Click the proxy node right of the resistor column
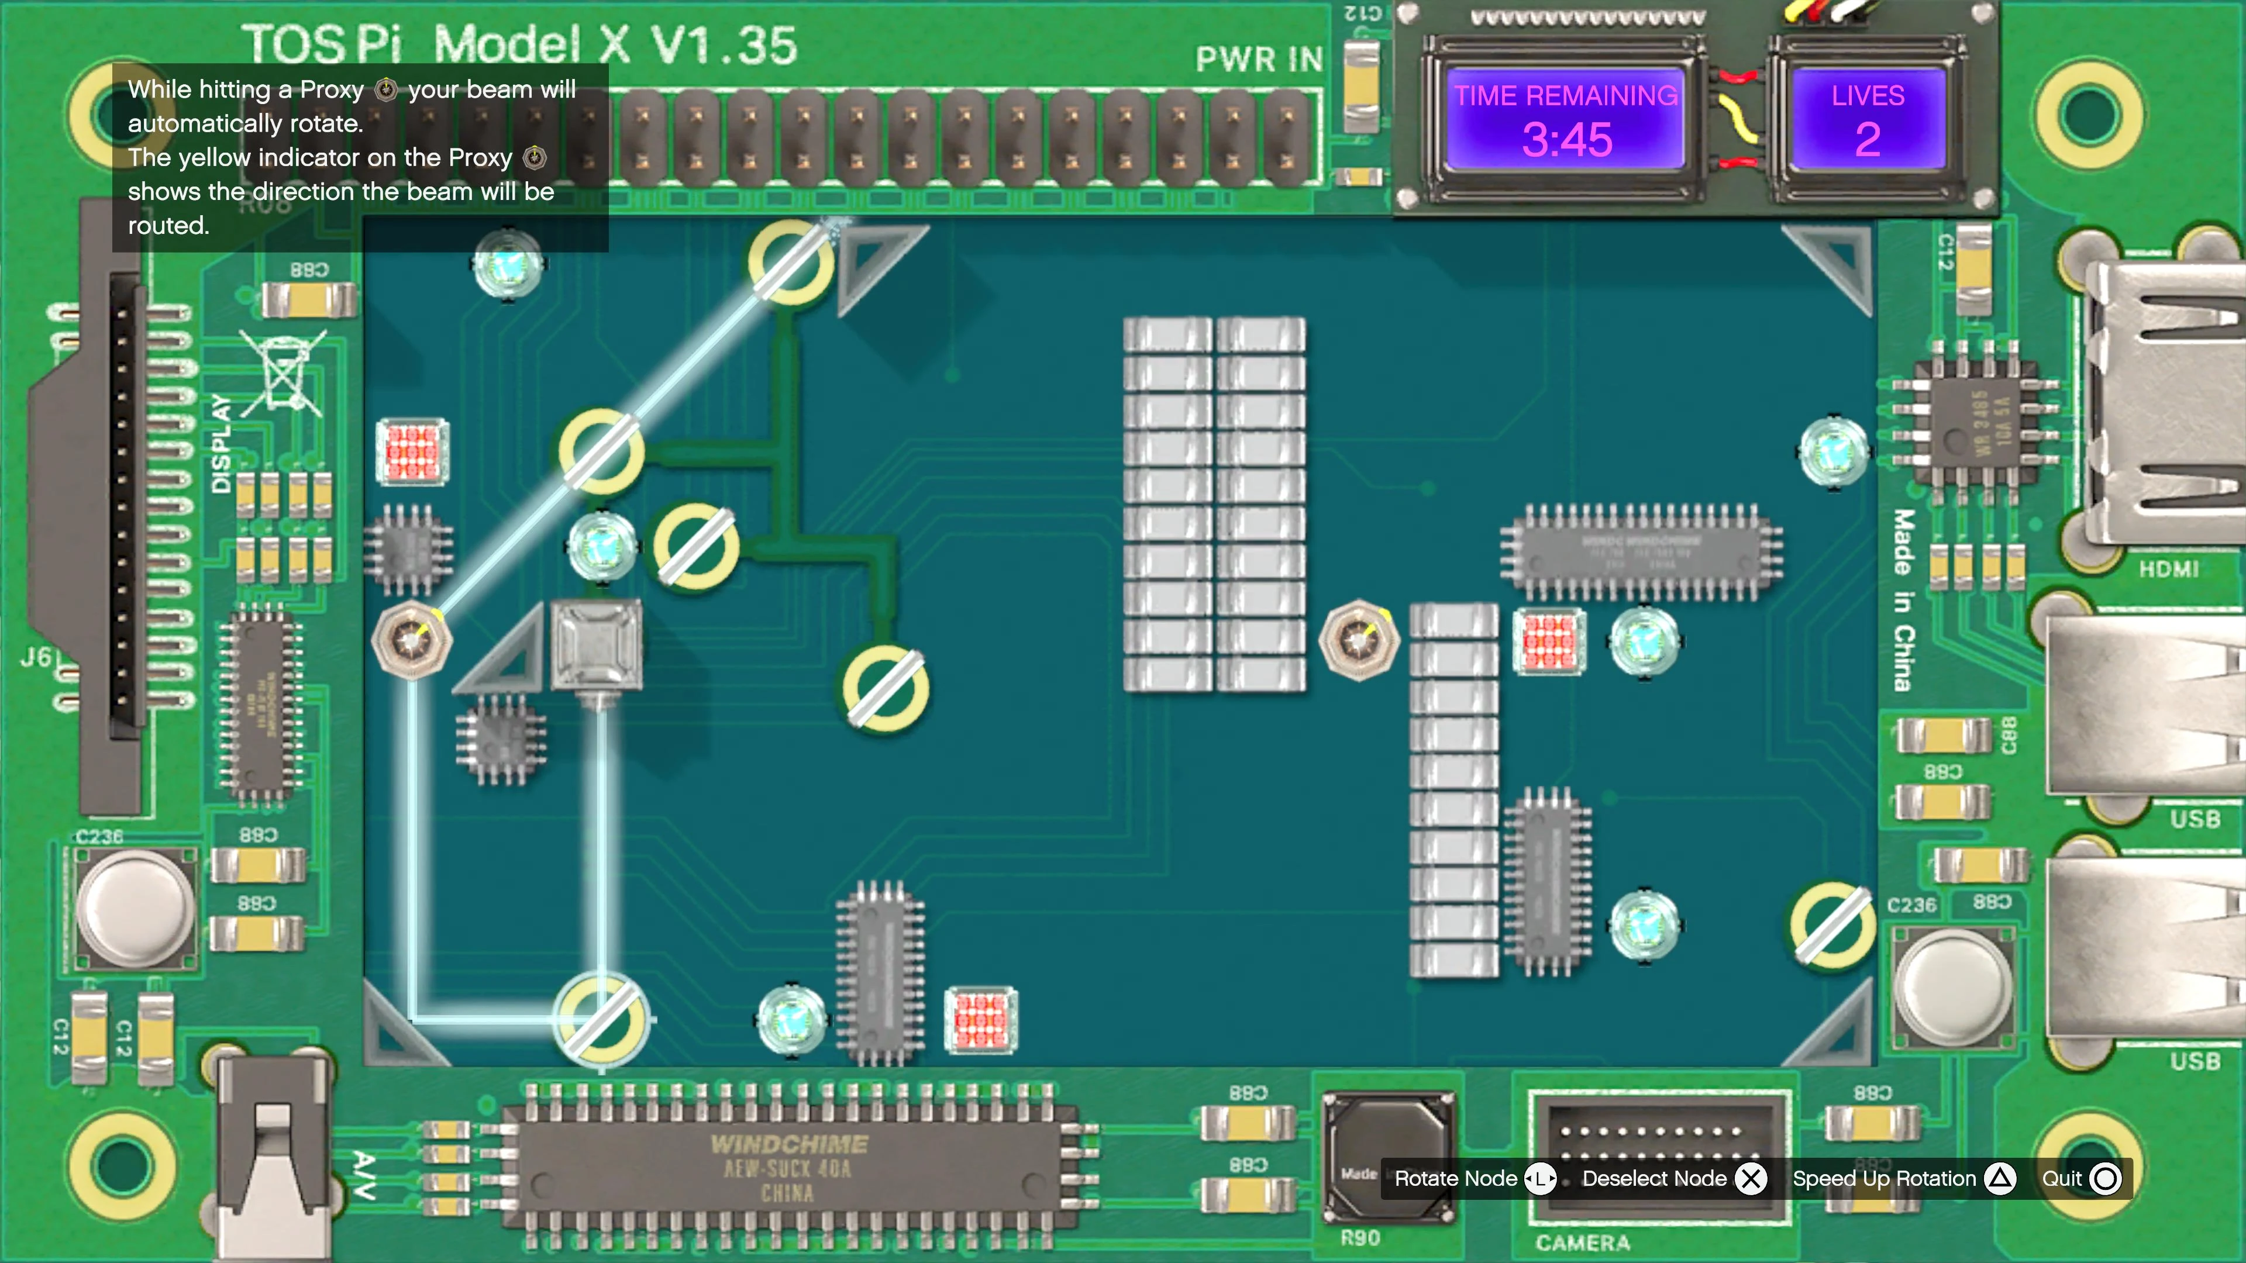This screenshot has width=2246, height=1263. pyautogui.click(x=1358, y=640)
